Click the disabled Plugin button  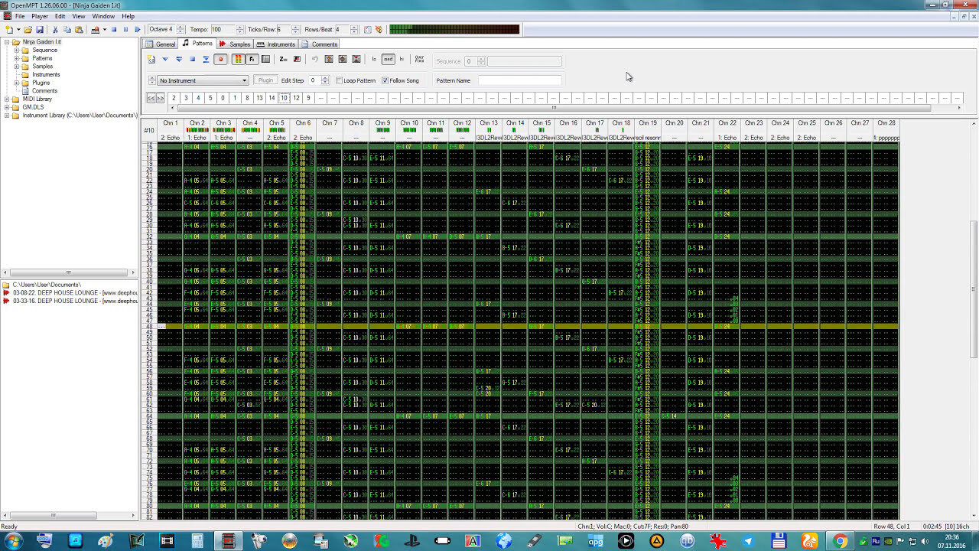click(265, 80)
